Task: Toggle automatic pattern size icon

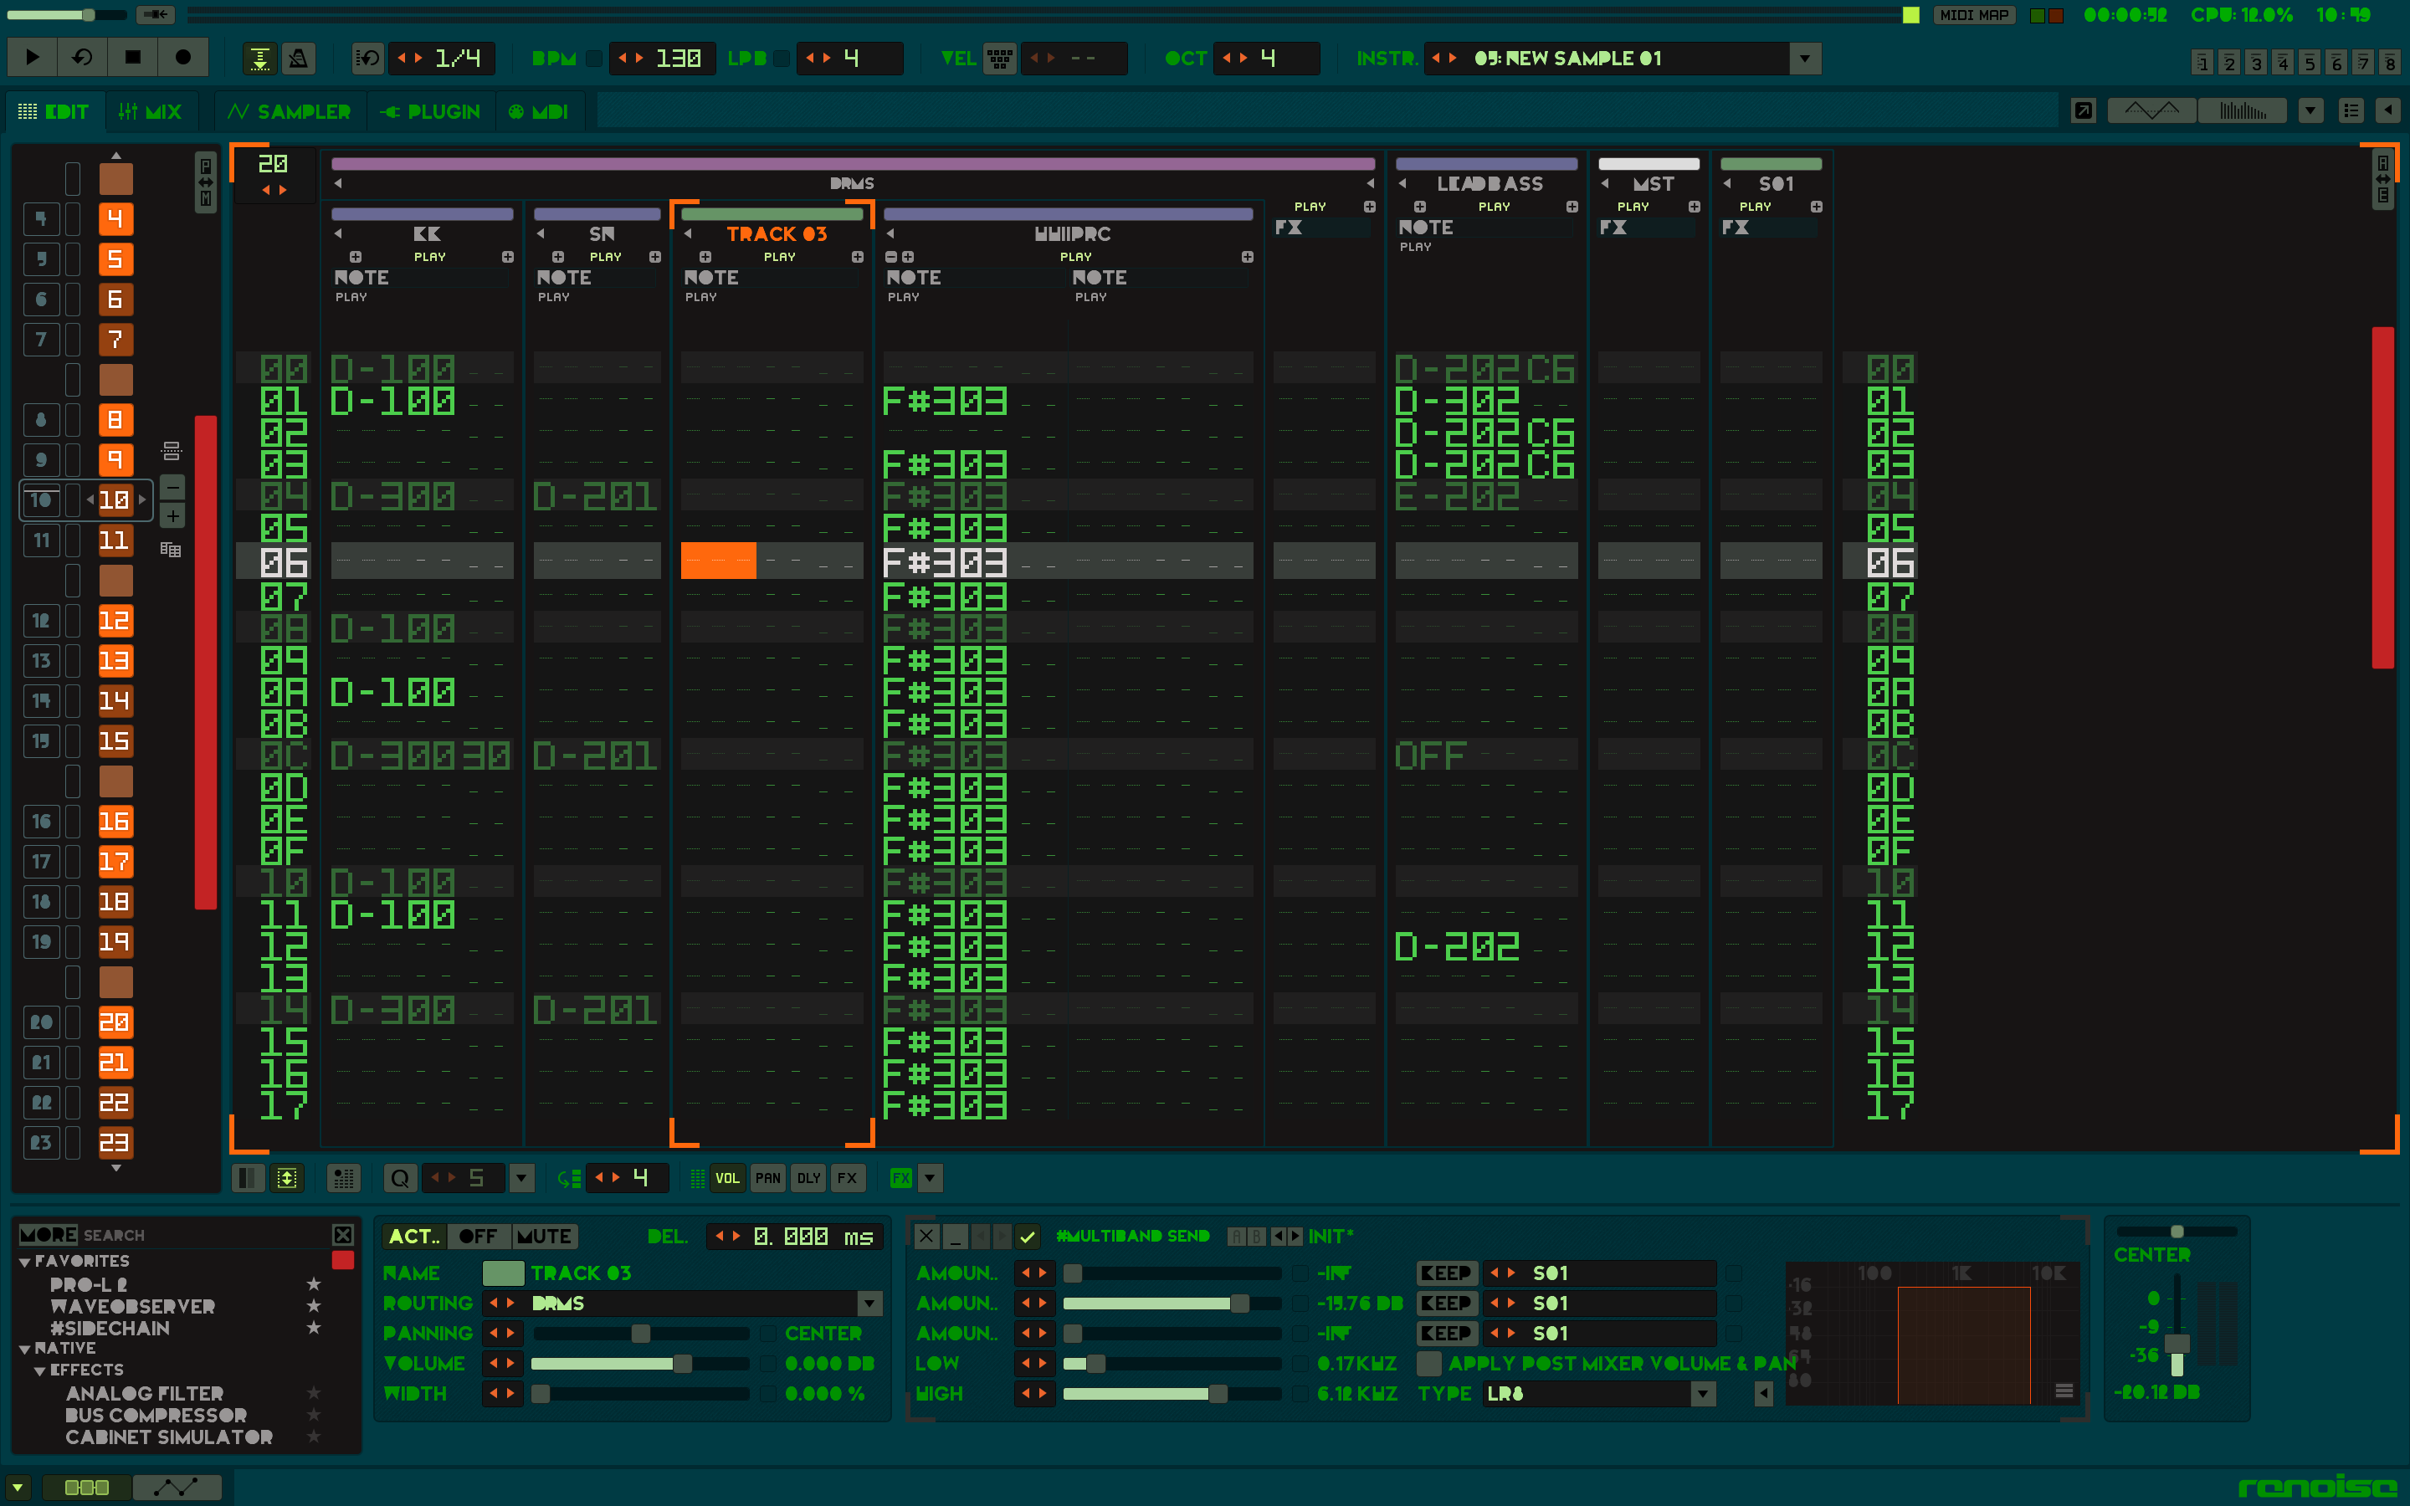Action: [x=287, y=1178]
